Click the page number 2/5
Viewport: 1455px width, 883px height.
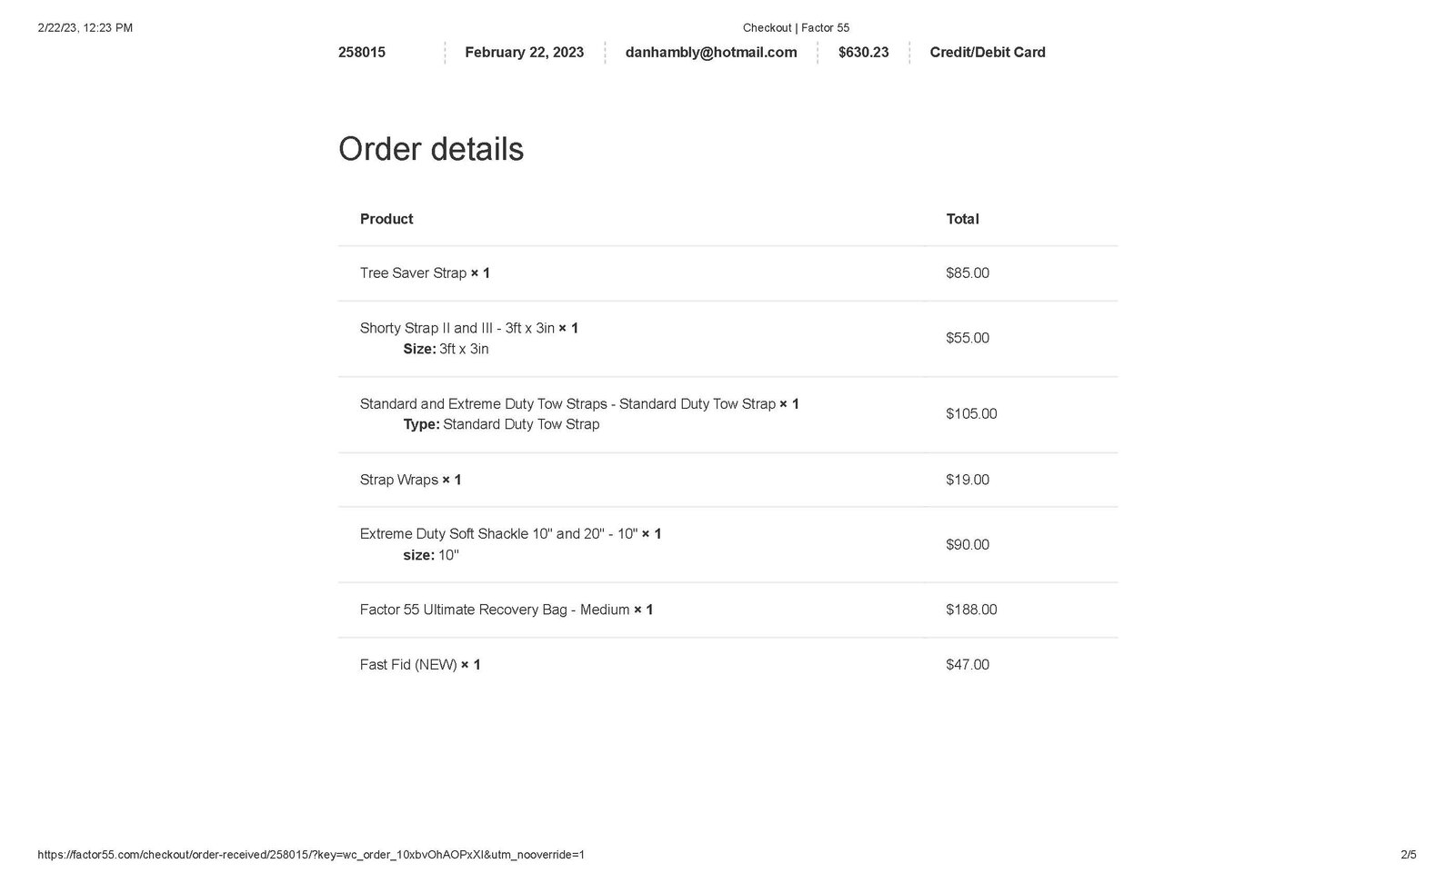(1409, 855)
